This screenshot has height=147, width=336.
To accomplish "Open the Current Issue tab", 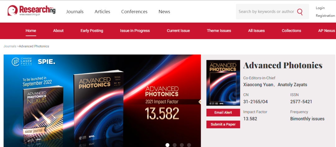I will pos(178,31).
